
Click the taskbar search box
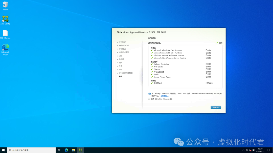31,150
